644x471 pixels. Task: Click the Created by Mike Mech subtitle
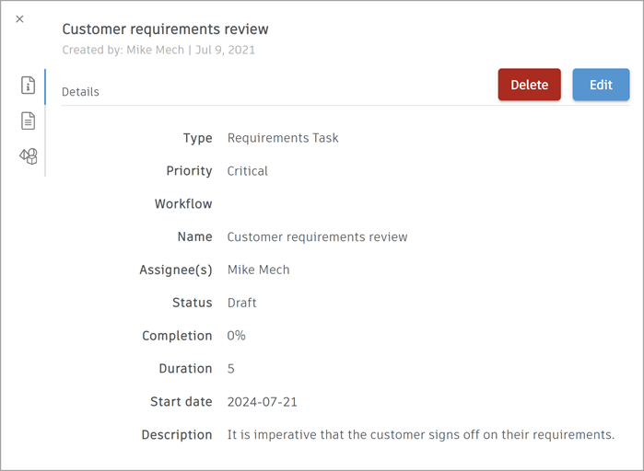[158, 50]
